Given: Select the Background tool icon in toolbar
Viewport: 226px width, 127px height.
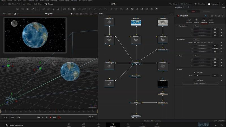Looking at the screenshot, I should (x=18, y=9).
